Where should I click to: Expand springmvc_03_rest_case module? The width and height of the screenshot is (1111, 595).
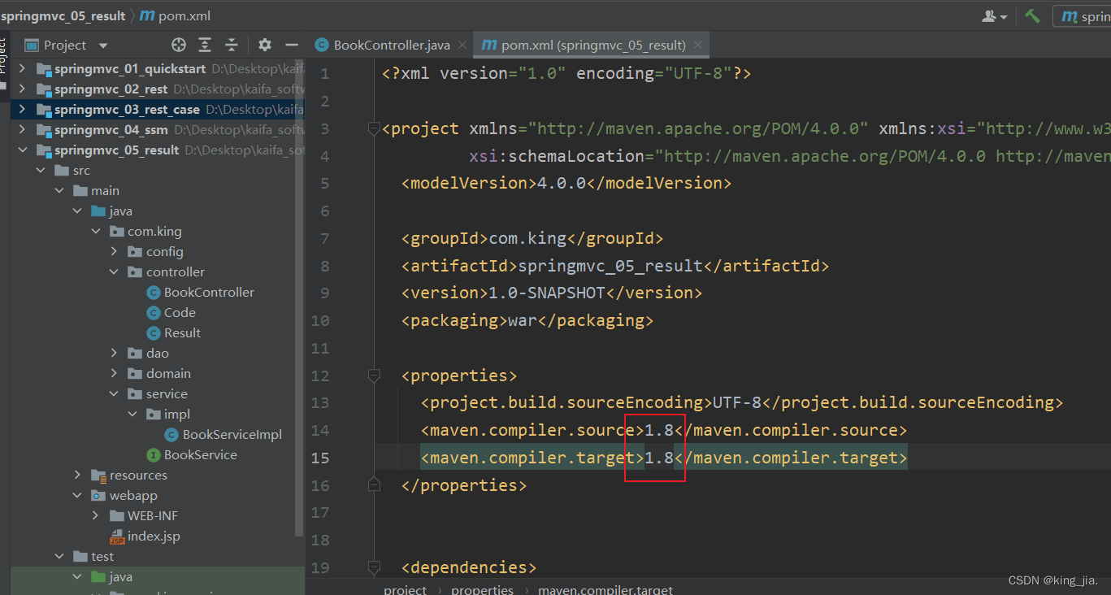pyautogui.click(x=22, y=109)
